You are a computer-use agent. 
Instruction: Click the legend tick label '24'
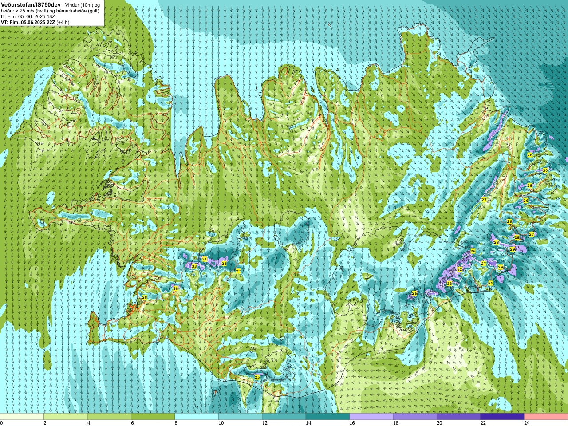pos(527,423)
